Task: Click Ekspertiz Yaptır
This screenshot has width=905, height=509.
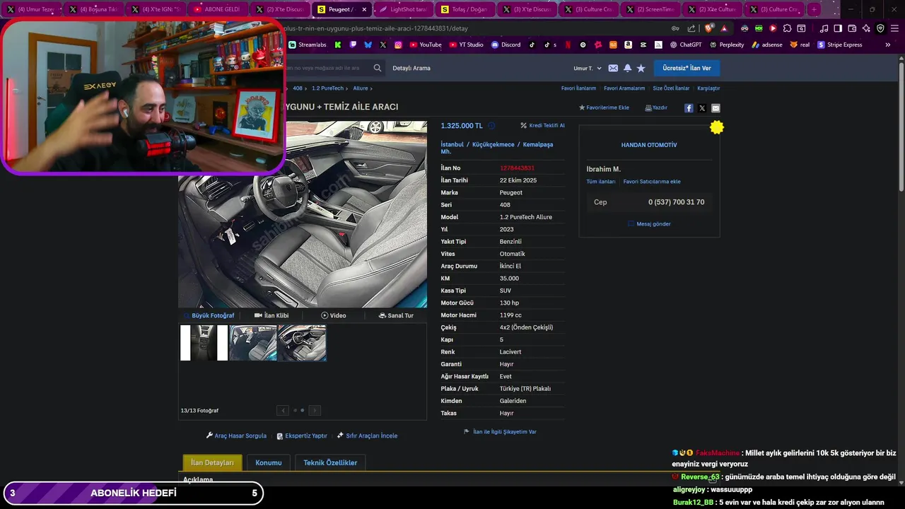Action: point(302,435)
